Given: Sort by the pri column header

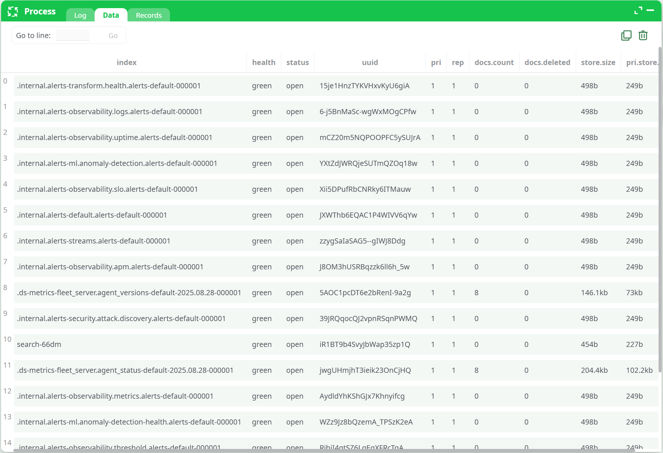Looking at the screenshot, I should tap(436, 62).
